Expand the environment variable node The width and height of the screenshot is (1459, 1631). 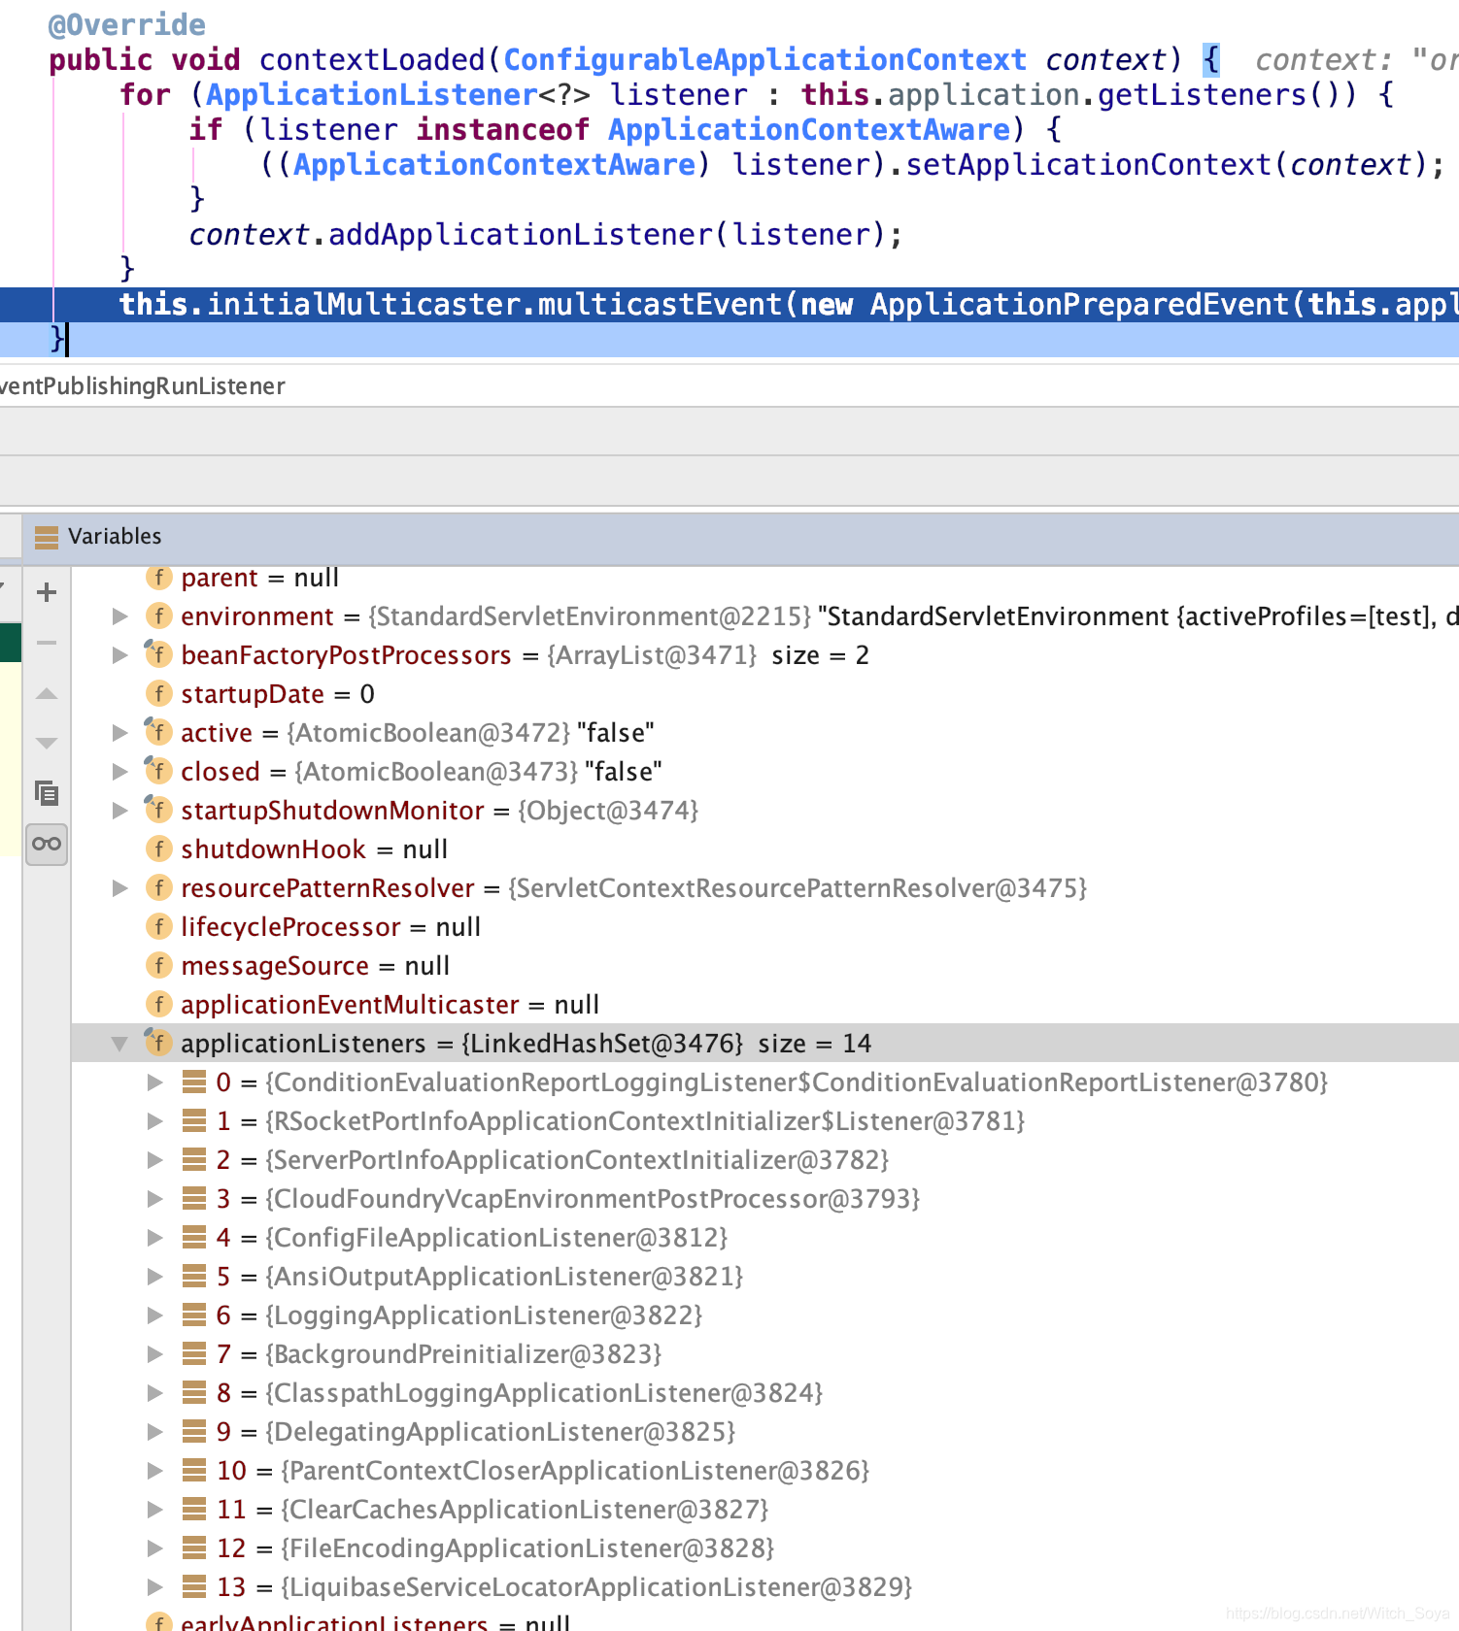(x=120, y=616)
